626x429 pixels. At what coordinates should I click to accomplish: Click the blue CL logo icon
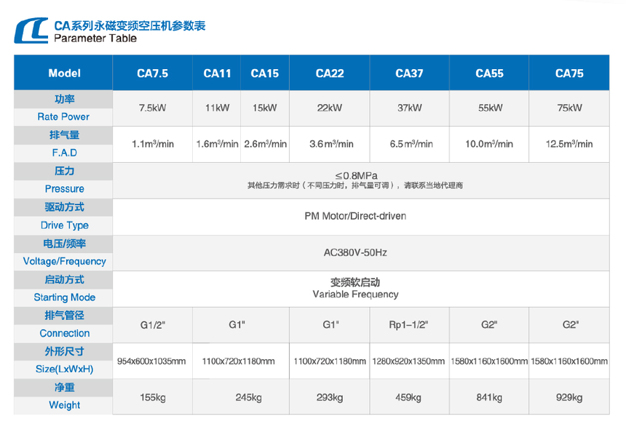click(31, 31)
